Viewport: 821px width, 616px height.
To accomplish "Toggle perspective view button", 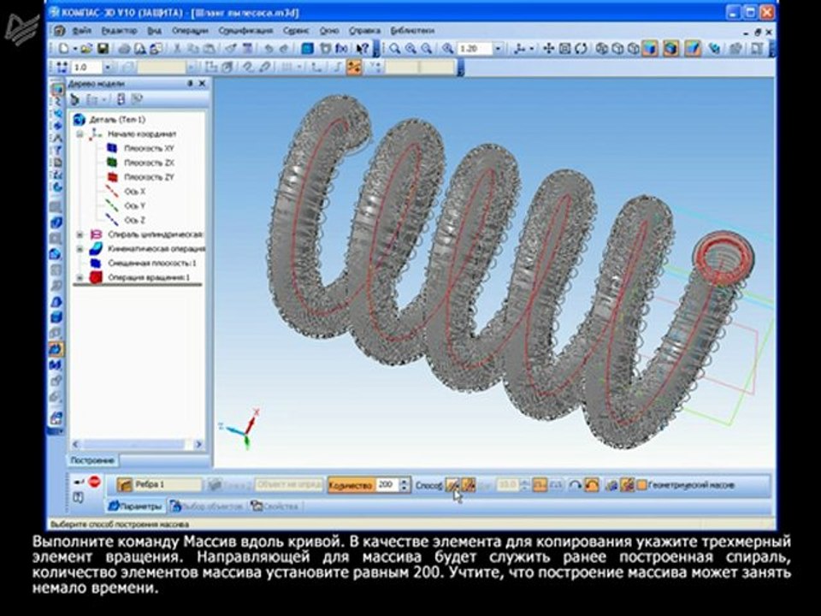I will coord(693,49).
